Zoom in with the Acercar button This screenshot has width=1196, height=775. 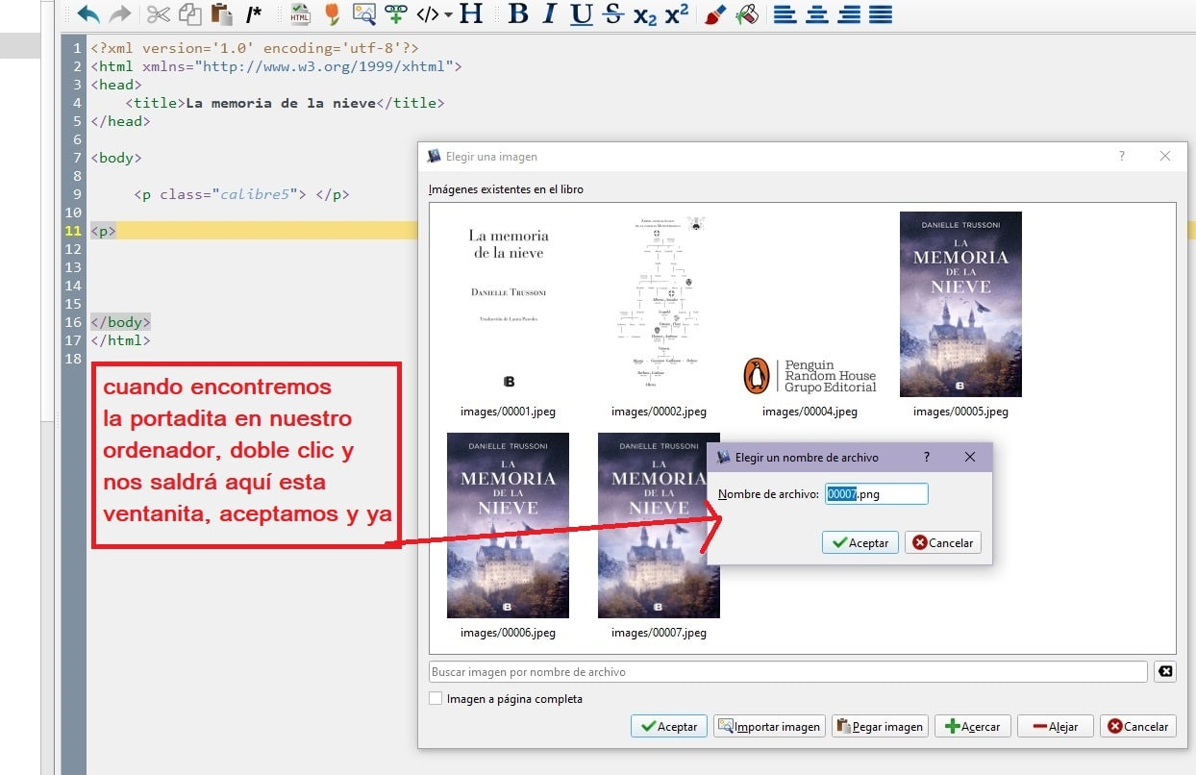(972, 726)
